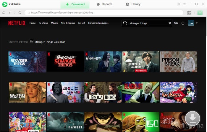Open the Kids profile link
The width and height of the screenshot is (207, 132).
pyautogui.click(x=176, y=23)
